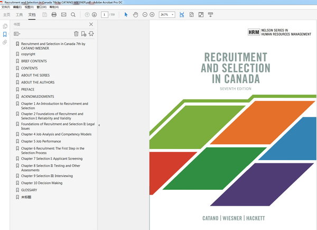Screen dimensions: 317x230
Task: Open the ACKNOWLEDGMENTS bookmark
Action: [x=38, y=96]
